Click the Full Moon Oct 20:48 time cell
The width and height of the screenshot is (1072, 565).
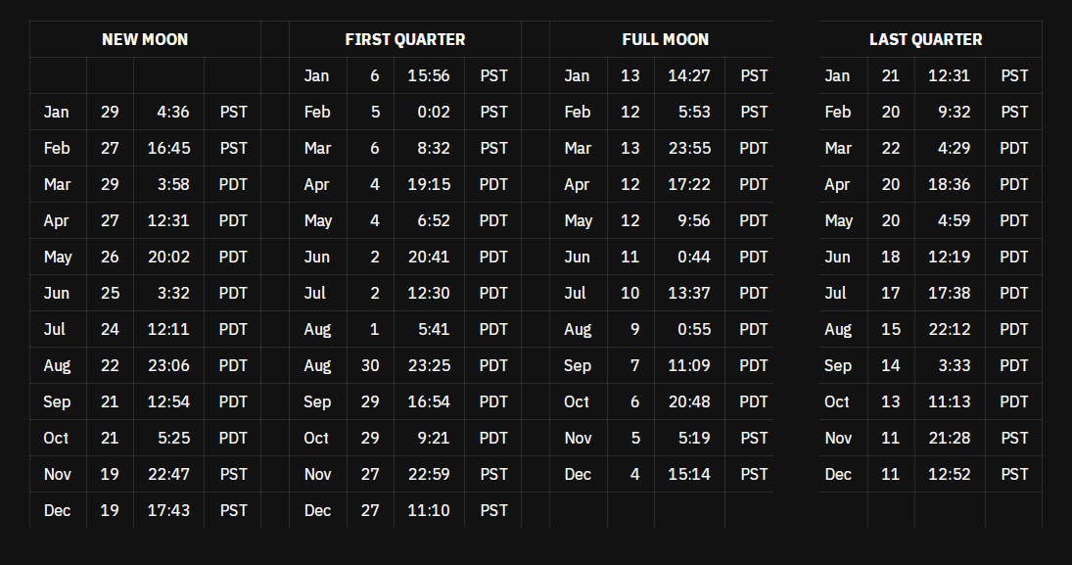click(x=689, y=402)
